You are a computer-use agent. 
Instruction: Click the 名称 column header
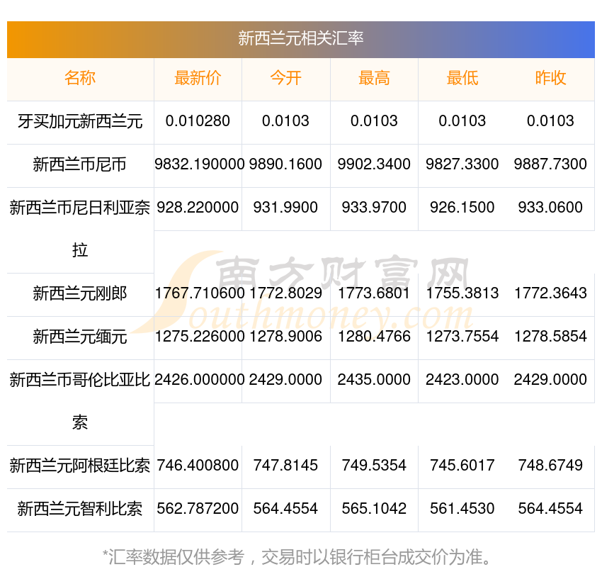[x=80, y=78]
